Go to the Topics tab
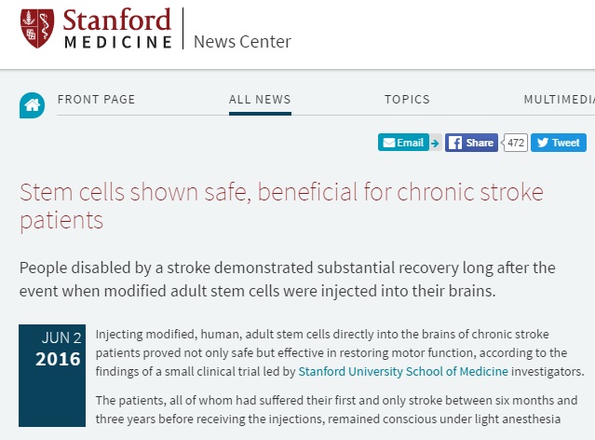595x440 pixels. click(x=407, y=100)
